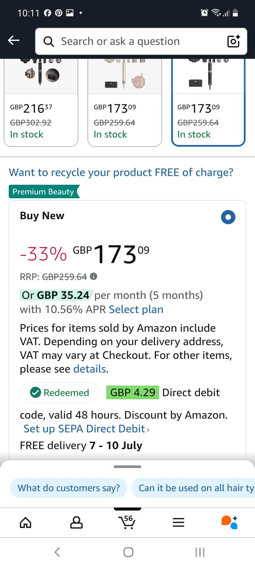Tap the RRP info icon

[94, 276]
